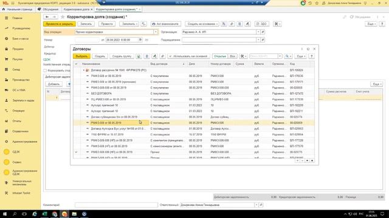The width and height of the screenshot is (389, 218).
Task: Expand the Договор рассрочки № 1045 group
Action: pyautogui.click(x=84, y=70)
